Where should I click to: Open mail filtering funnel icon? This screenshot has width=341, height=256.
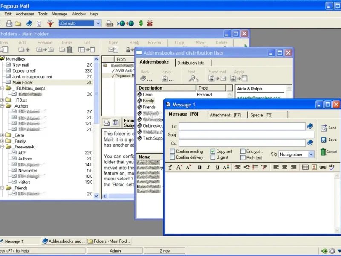click(50, 23)
